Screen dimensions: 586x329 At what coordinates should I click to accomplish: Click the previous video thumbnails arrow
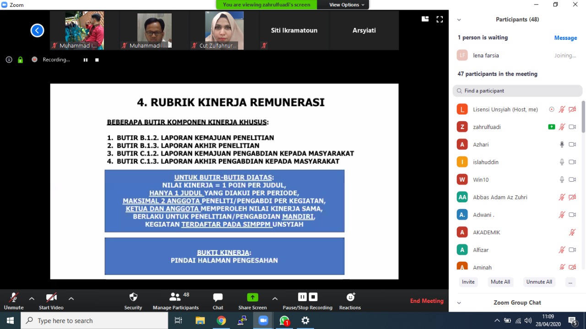click(37, 30)
